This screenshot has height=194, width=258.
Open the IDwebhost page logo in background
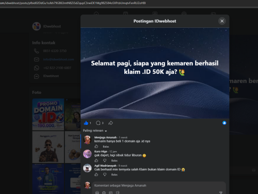coord(37,26)
